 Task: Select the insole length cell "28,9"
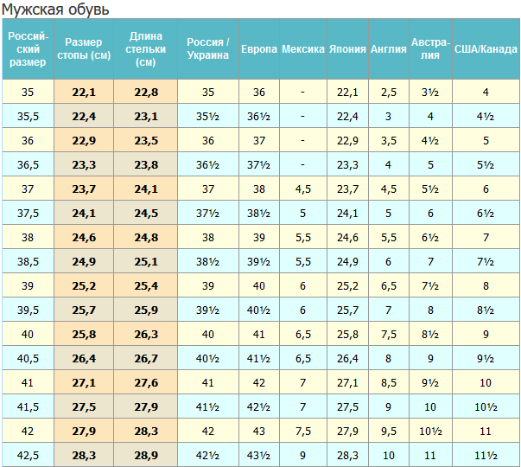tap(146, 455)
